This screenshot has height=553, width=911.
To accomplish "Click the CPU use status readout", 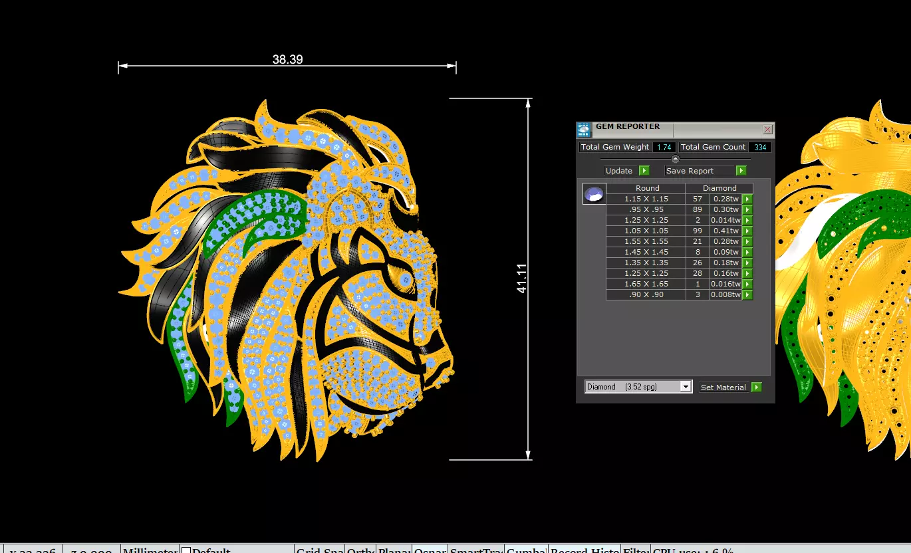I will [x=694, y=550].
